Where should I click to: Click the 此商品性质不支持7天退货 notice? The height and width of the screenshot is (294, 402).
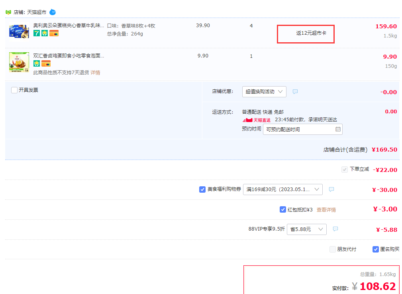tap(61, 73)
